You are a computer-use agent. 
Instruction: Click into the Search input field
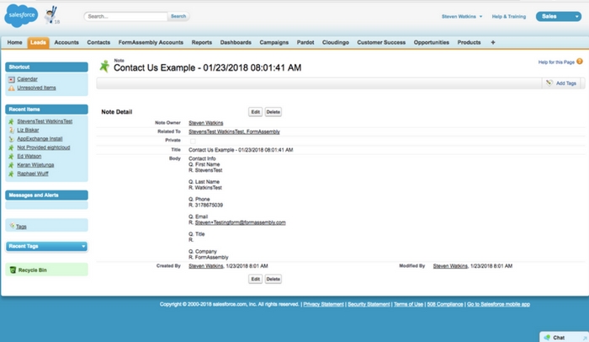pos(126,16)
